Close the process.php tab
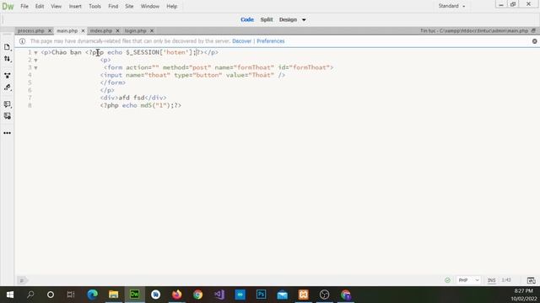 coord(50,31)
